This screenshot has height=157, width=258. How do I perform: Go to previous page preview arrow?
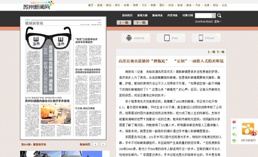(x=95, y=145)
